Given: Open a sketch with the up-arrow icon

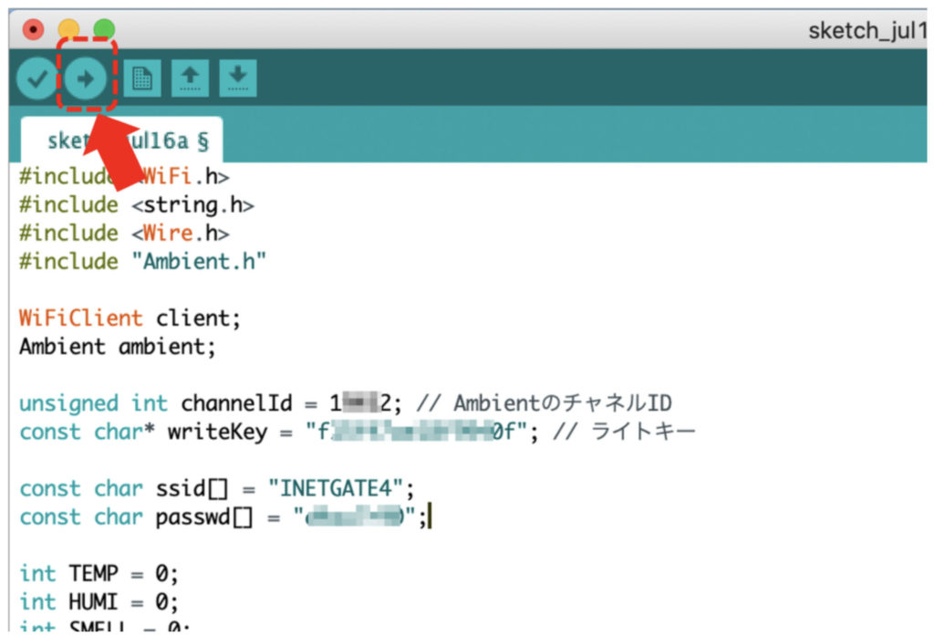Looking at the screenshot, I should tap(190, 79).
